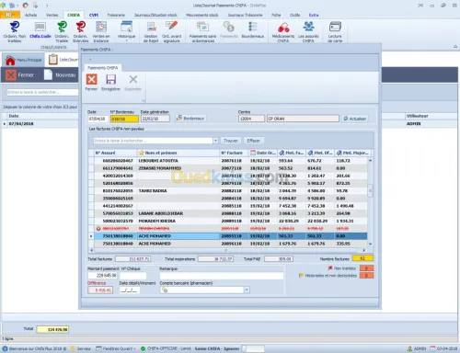Select invoice 20896118 row

[x=227, y=244]
